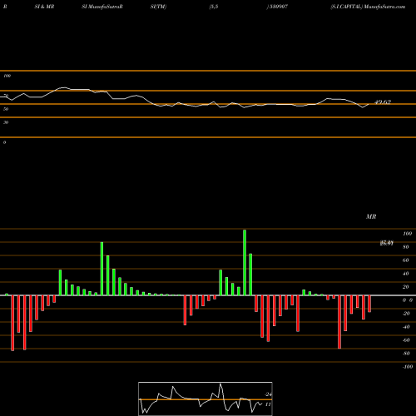The width and height of the screenshot is (416, 416).
Task: Click the -80 label on MR axis
Action: coord(406,354)
